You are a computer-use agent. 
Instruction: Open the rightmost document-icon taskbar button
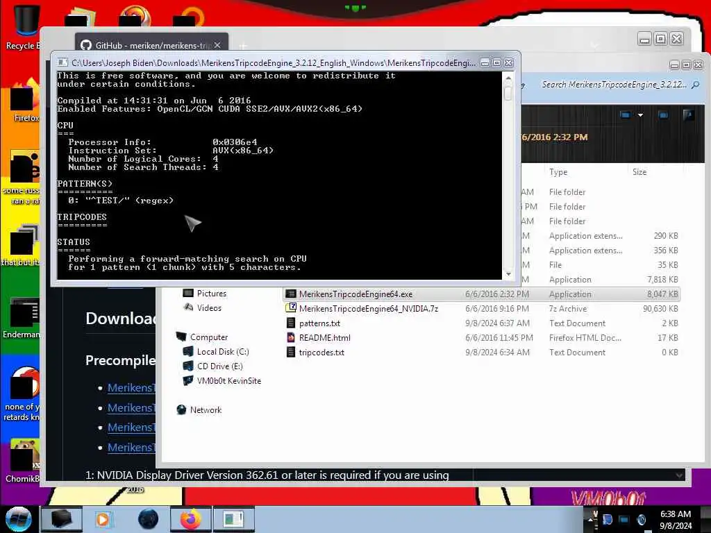233,519
